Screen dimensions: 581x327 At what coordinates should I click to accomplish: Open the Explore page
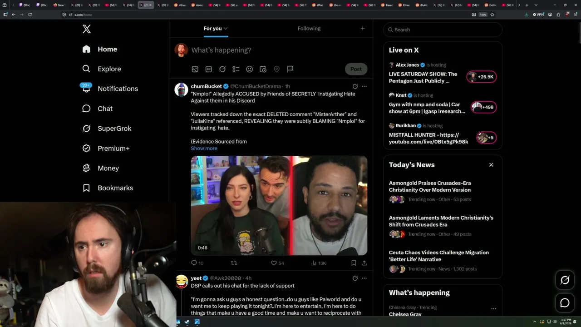pyautogui.click(x=102, y=69)
